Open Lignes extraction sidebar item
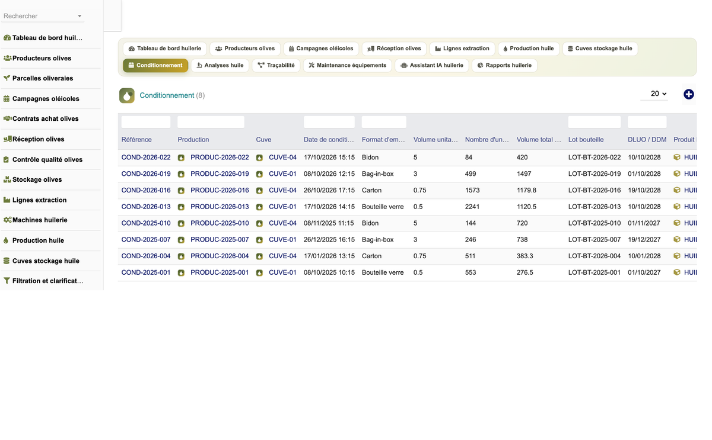The image size is (712, 440). (50, 200)
